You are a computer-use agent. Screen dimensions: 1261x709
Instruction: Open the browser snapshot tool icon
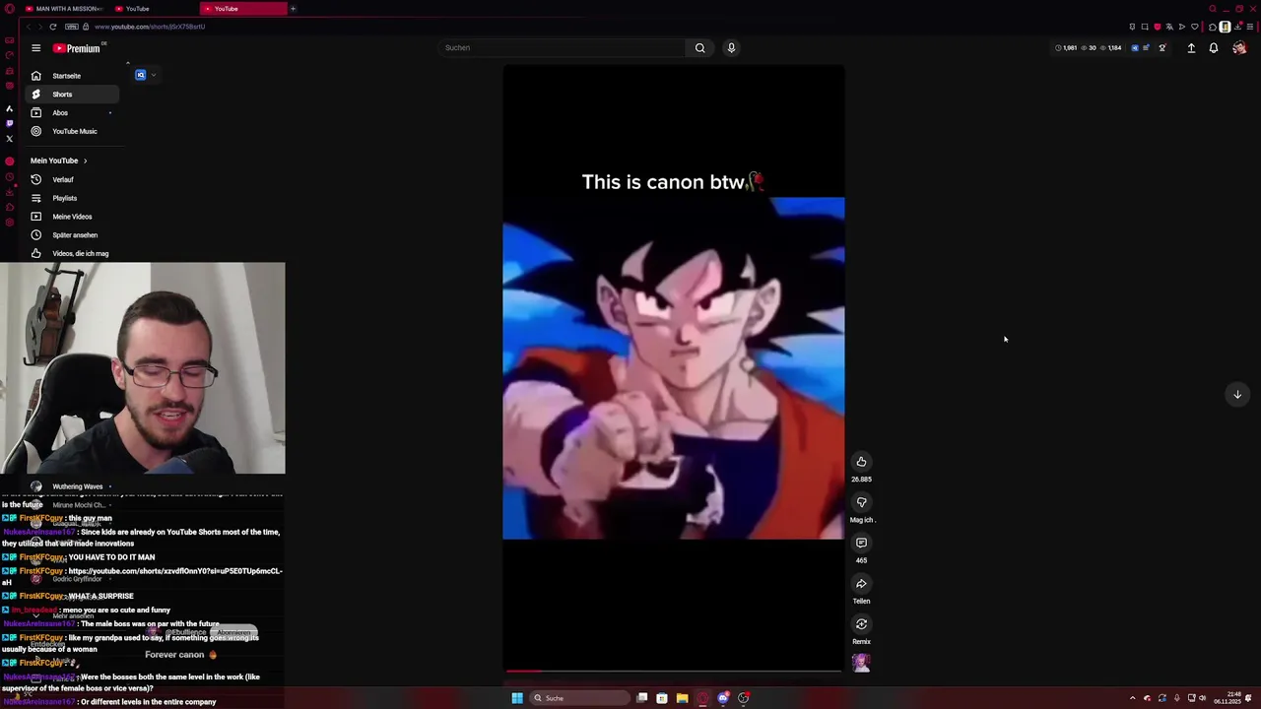tap(1145, 27)
